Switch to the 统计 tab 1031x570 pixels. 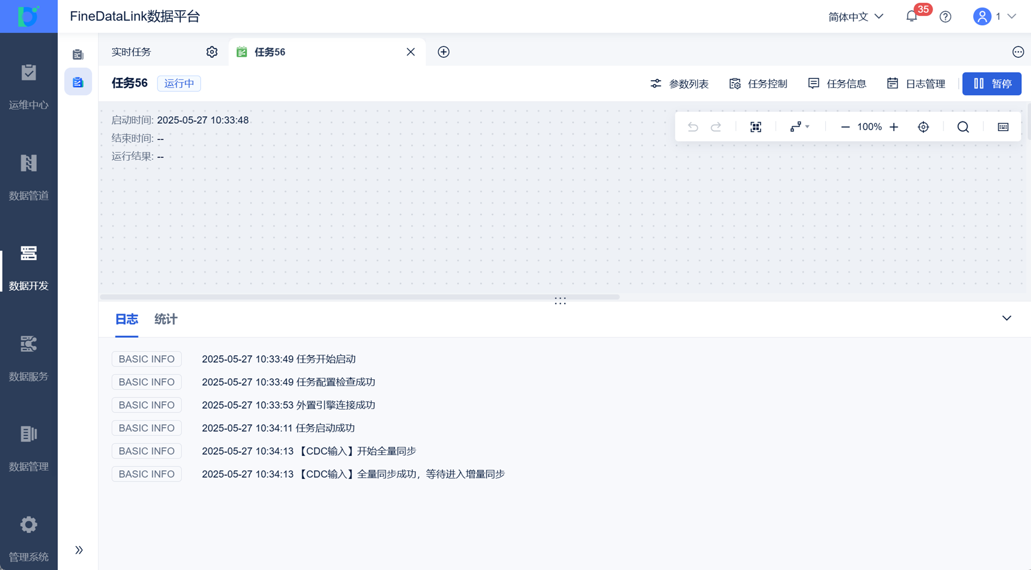166,320
